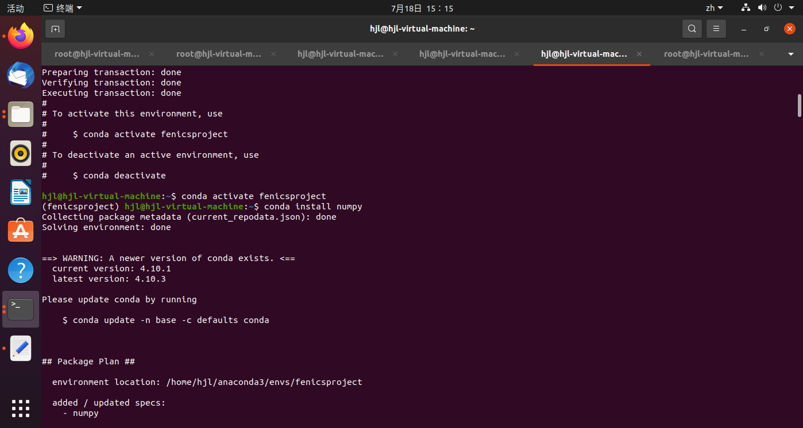Click the terminal scrollbar
Screen dimensions: 803x428
798,106
